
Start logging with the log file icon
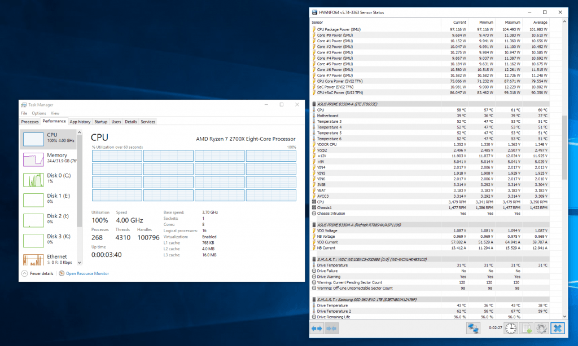click(x=526, y=329)
